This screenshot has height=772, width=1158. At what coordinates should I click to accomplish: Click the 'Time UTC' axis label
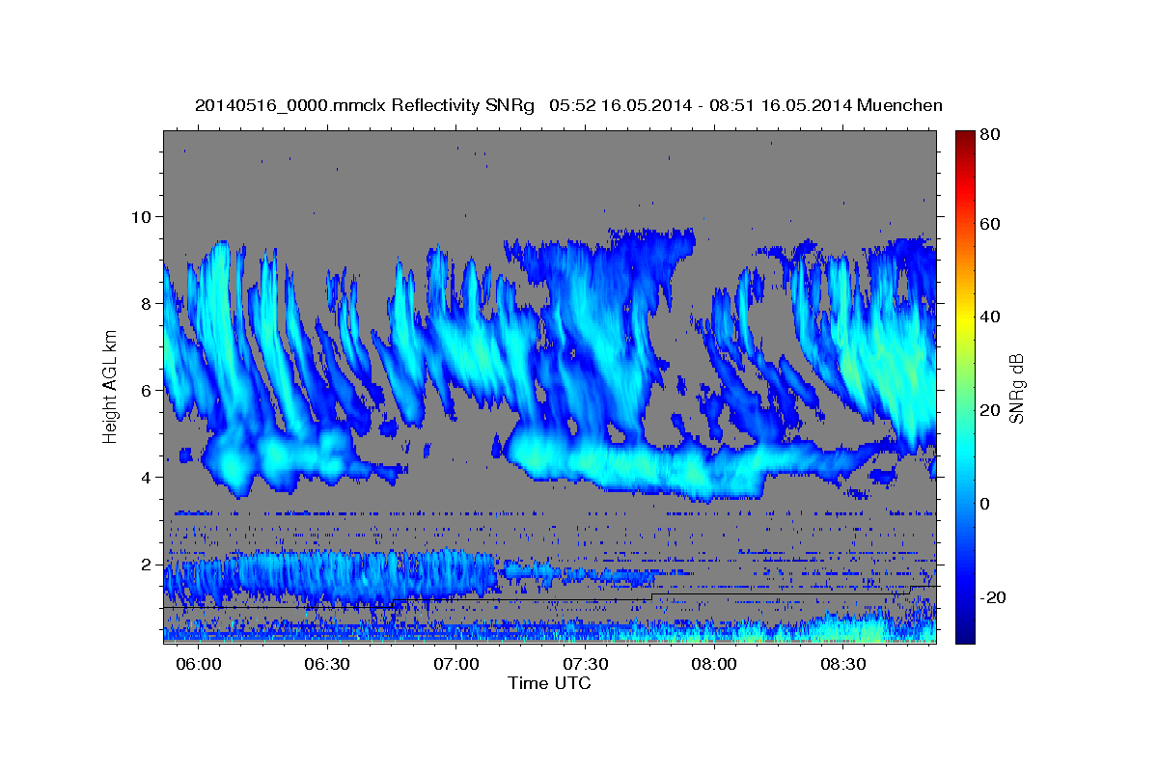click(549, 683)
